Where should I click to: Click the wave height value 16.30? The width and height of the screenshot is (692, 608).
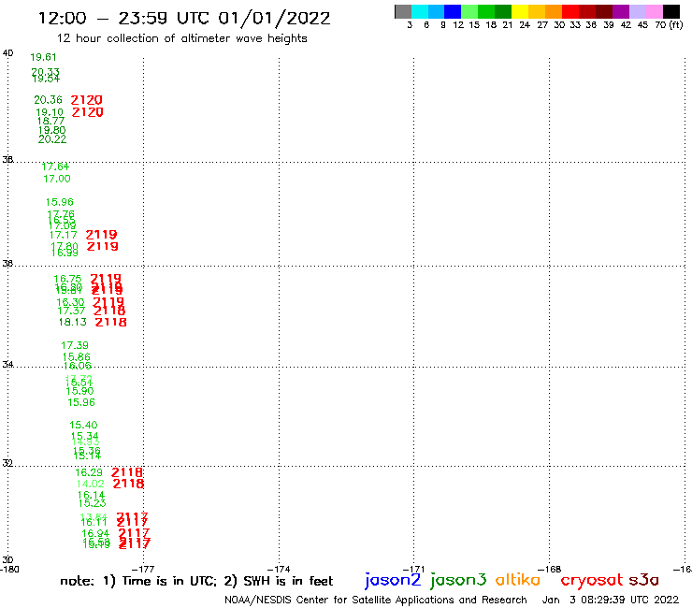(x=70, y=302)
